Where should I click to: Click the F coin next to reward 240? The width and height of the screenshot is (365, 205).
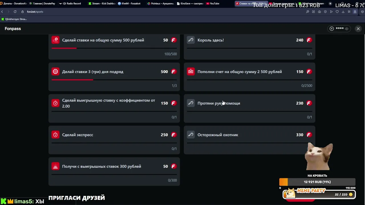pos(309,40)
